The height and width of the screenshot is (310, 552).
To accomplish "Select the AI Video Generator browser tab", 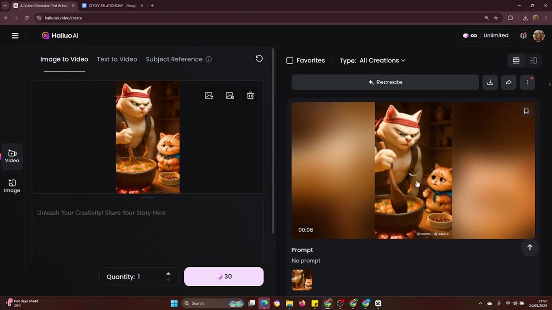I will pos(44,6).
